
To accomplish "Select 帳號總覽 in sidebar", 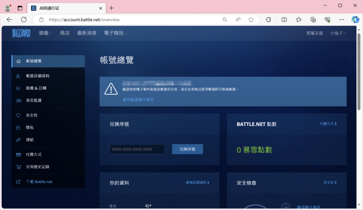I will point(48,61).
